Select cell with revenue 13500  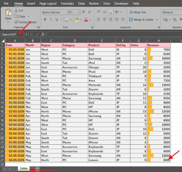pos(159,111)
